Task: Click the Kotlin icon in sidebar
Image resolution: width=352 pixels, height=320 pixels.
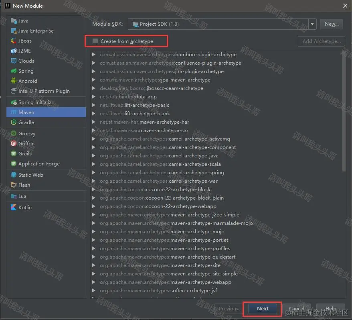Action: click(13, 207)
